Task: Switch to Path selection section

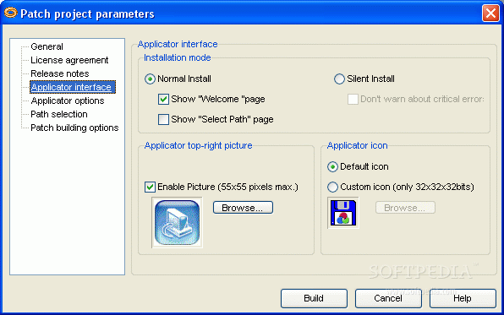Action: (59, 114)
